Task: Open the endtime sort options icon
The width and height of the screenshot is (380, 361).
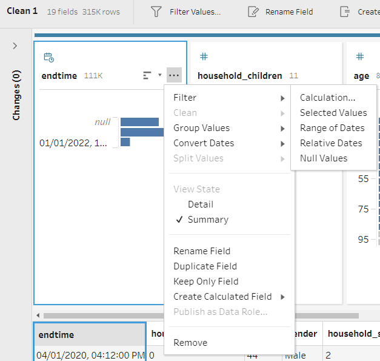Action: (x=147, y=76)
